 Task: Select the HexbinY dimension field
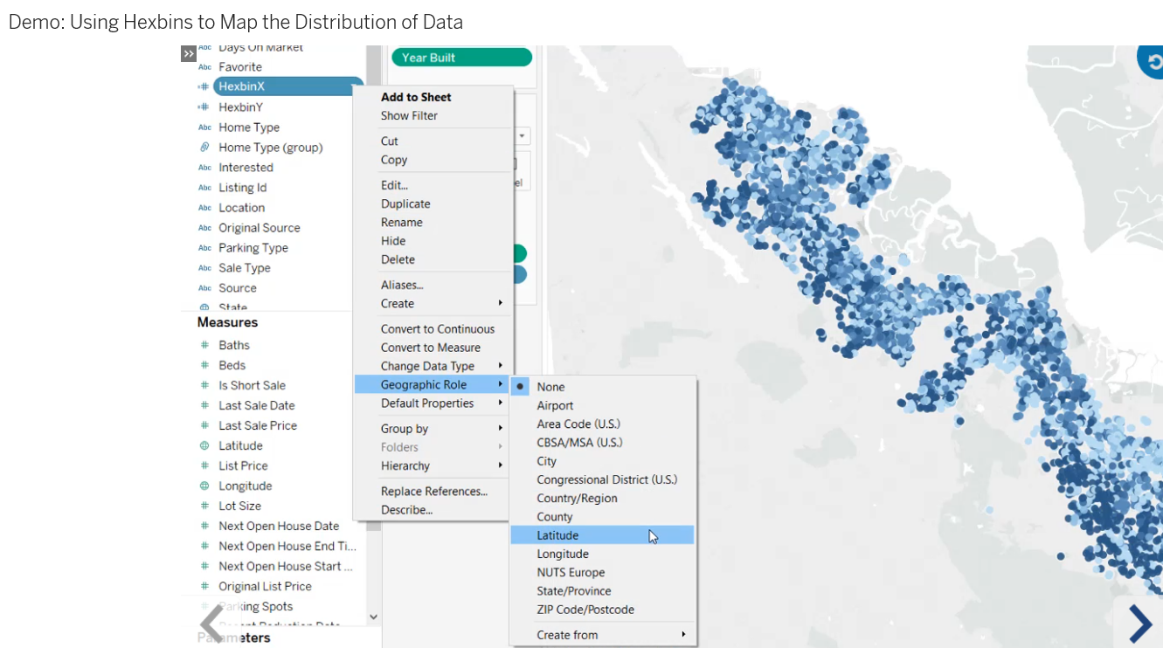coord(240,107)
